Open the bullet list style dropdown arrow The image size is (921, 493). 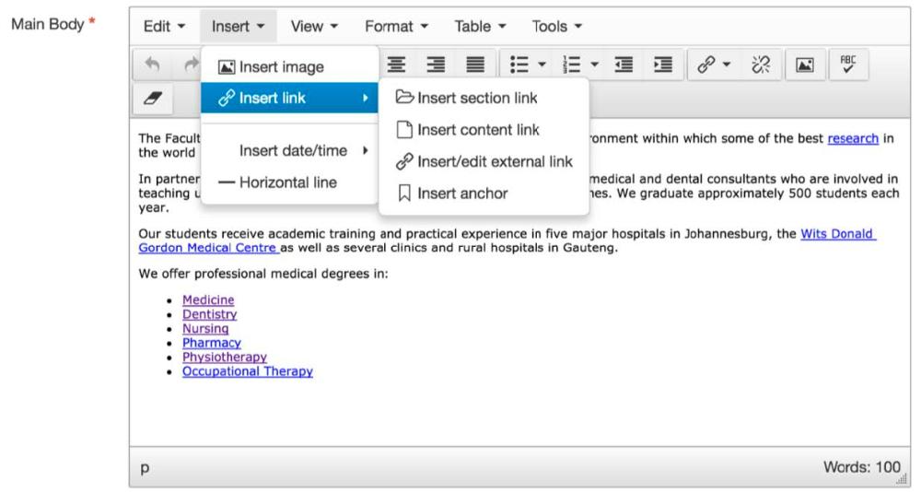coord(542,65)
